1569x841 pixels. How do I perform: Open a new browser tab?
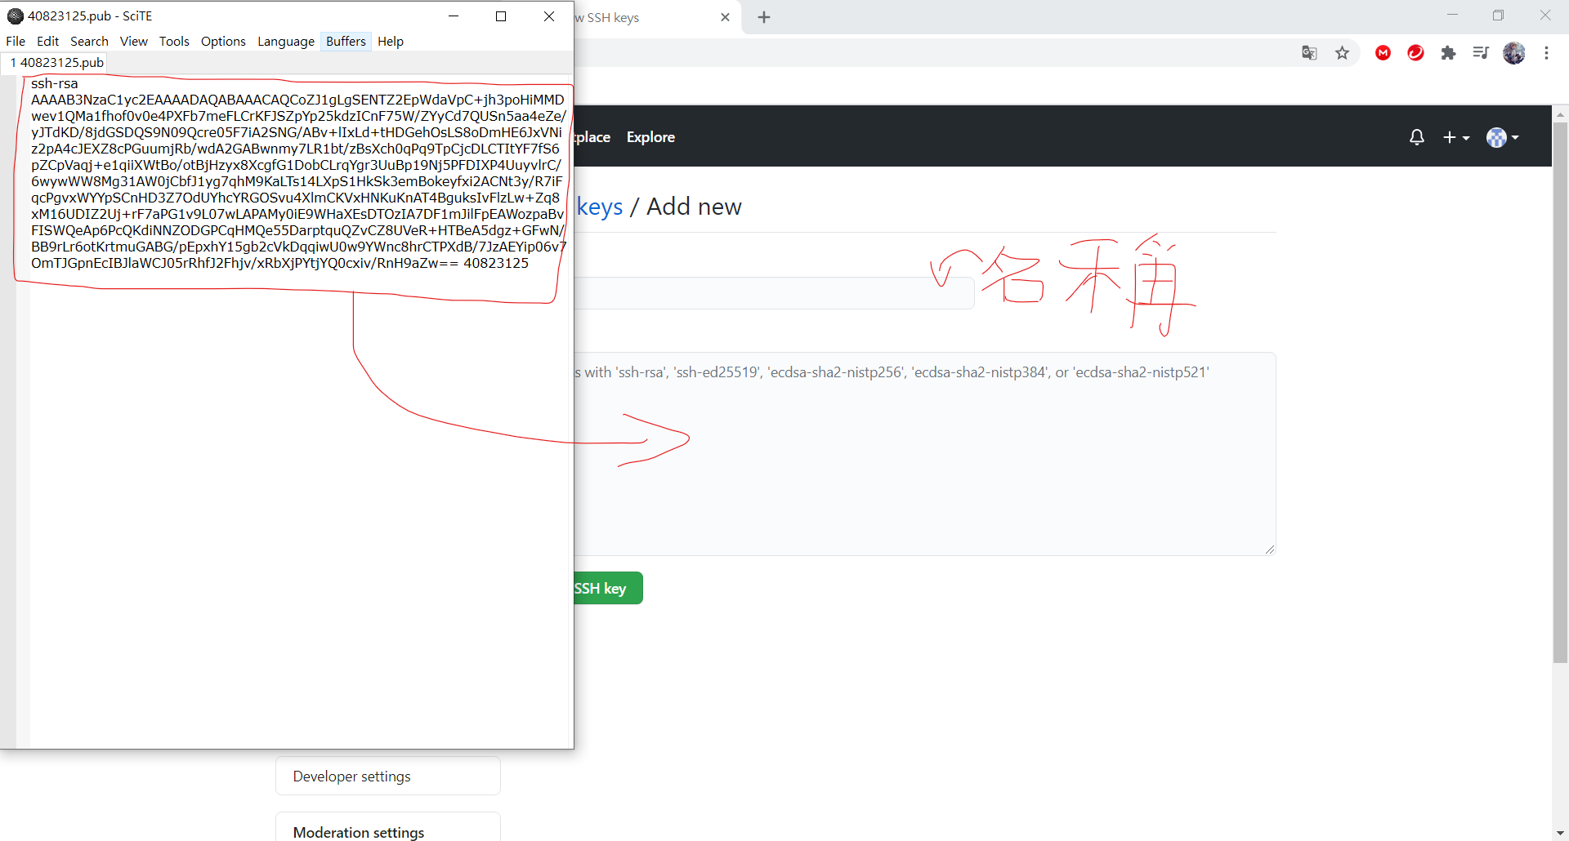coord(764,17)
